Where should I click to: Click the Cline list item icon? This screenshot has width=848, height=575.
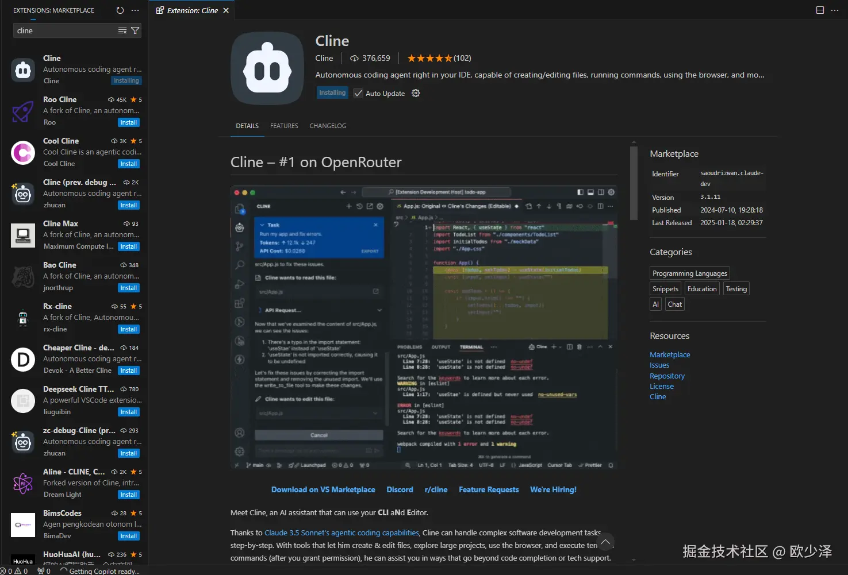(23, 70)
